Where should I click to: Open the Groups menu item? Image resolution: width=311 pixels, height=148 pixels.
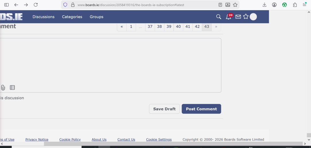pyautogui.click(x=96, y=17)
